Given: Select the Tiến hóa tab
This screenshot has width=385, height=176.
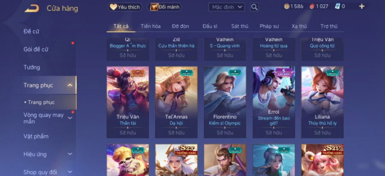Looking at the screenshot, I should click(151, 26).
